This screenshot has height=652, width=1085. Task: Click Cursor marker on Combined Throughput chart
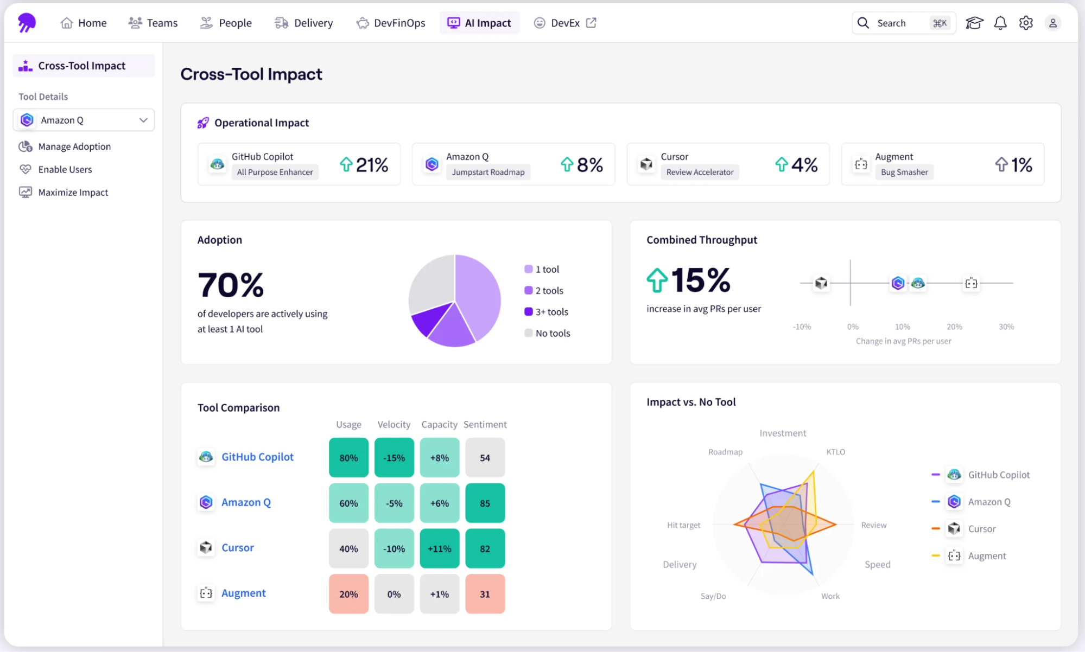click(821, 283)
